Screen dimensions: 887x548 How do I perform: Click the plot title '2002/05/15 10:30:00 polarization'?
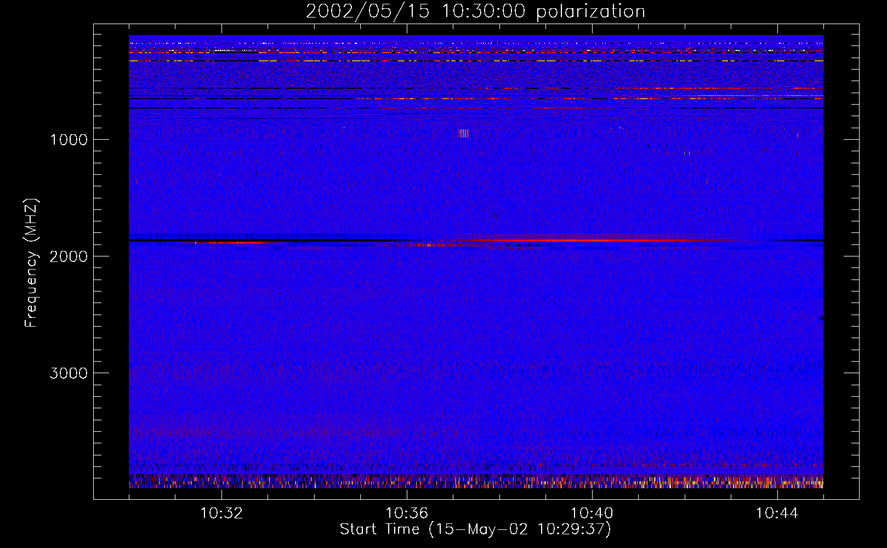click(475, 12)
